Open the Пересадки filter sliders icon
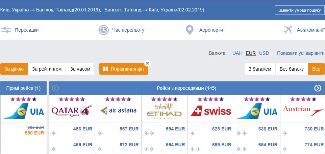 6,30
